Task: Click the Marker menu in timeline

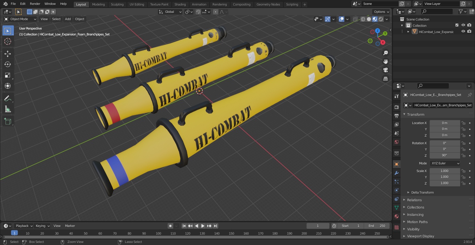Action: click(70, 226)
